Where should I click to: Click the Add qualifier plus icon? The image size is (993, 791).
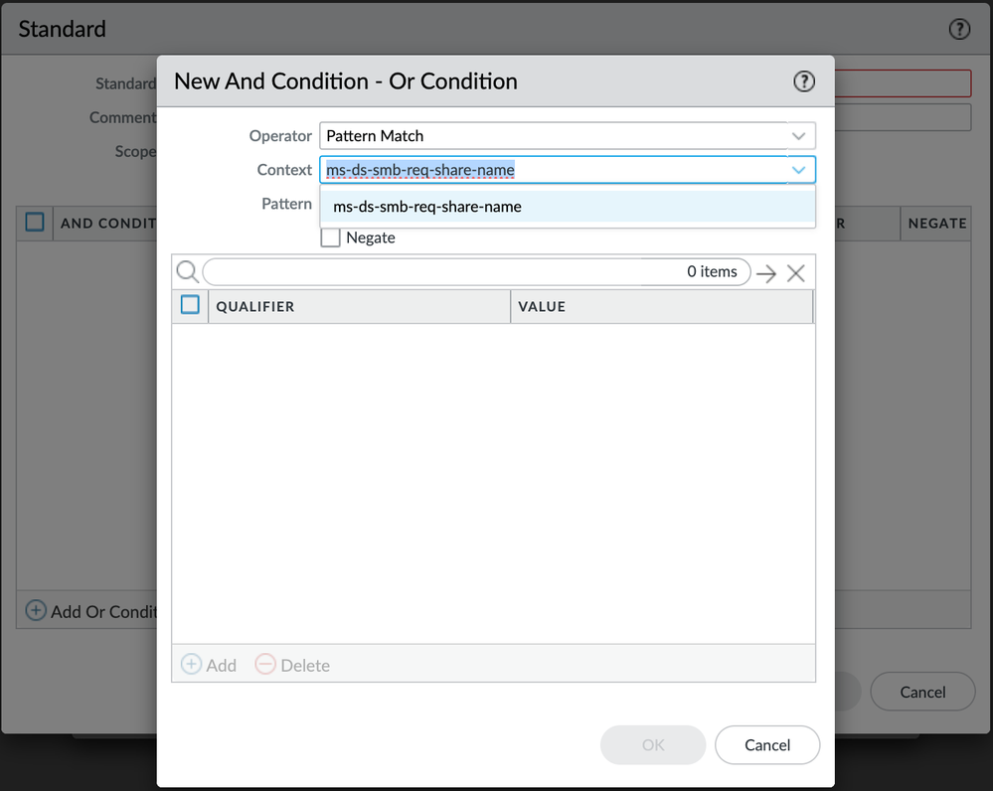(x=191, y=665)
